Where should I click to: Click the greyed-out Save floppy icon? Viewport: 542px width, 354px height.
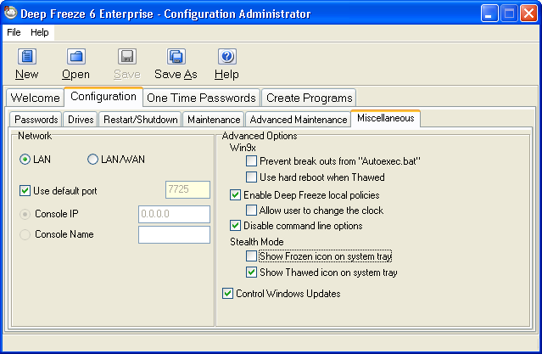(x=127, y=57)
